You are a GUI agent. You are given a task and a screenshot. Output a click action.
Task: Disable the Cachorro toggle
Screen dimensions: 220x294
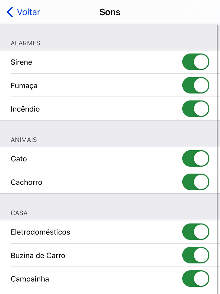click(x=196, y=182)
